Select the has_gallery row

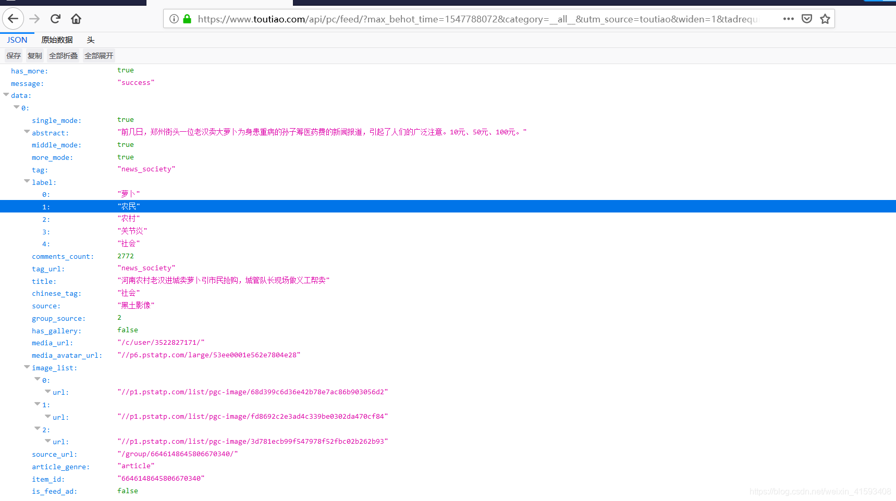coord(448,331)
